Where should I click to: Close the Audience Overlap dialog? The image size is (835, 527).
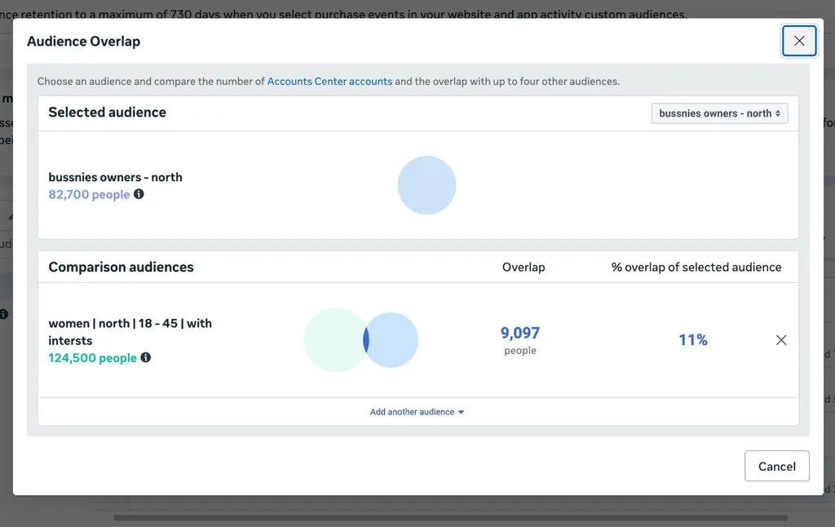coord(799,41)
